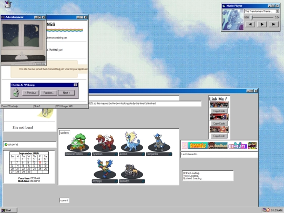Viewport: 284px width, 213px height.
Task: Open the Music Player track list dropdown arrow
Action: tap(277, 11)
